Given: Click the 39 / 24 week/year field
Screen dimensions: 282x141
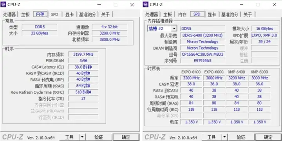Looking at the screenshot, I should (264, 42).
